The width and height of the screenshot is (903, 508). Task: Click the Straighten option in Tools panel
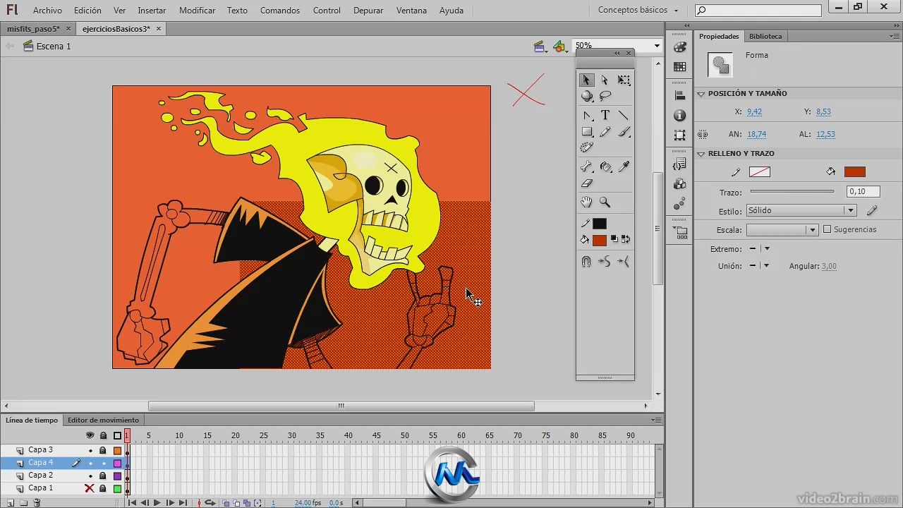coord(624,262)
